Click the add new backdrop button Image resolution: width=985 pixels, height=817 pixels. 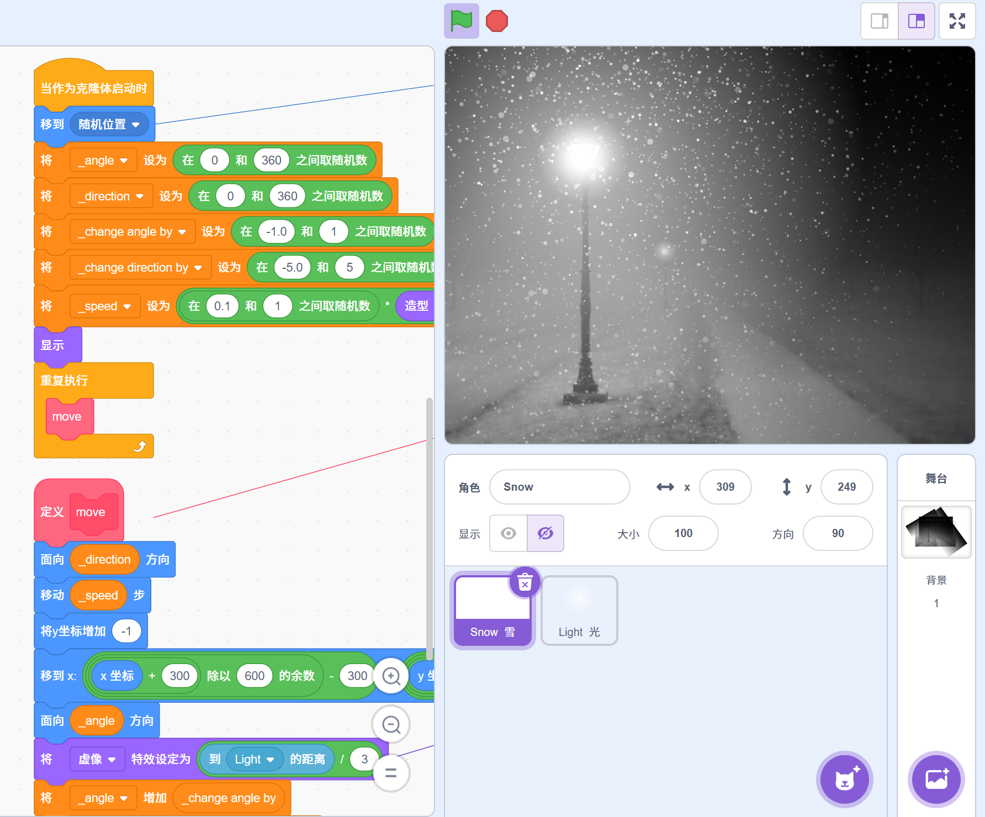pyautogui.click(x=936, y=779)
